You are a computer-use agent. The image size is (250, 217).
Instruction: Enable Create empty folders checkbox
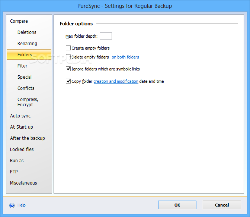coord(68,48)
